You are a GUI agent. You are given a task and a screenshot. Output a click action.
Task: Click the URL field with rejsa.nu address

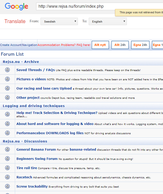pyautogui.click(x=99, y=6)
